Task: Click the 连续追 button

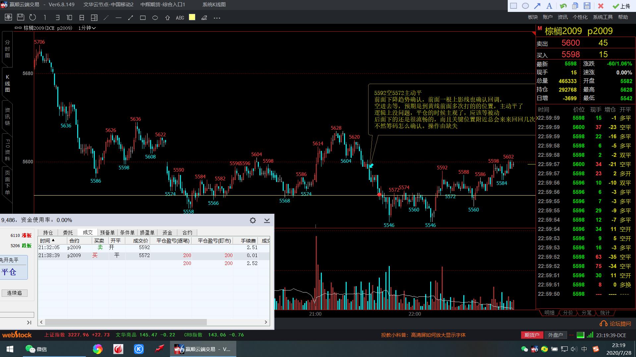Action: click(x=15, y=293)
